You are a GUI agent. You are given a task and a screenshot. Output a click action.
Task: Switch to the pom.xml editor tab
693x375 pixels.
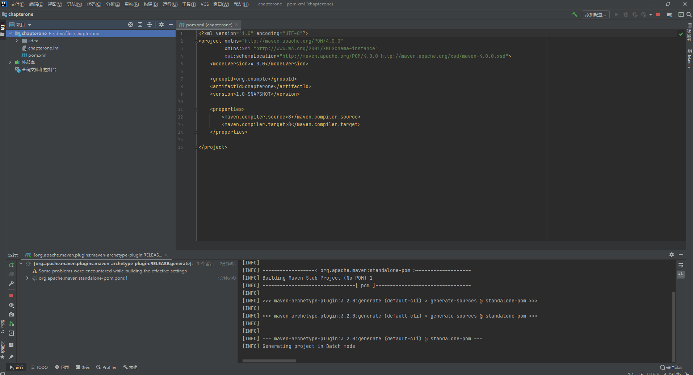(209, 25)
